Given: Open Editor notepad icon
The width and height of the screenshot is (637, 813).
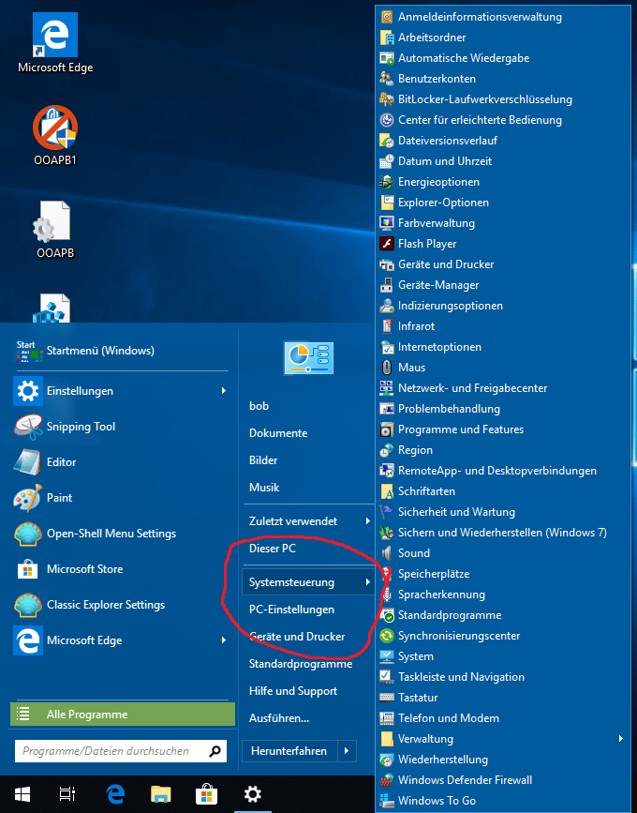Looking at the screenshot, I should (x=28, y=462).
